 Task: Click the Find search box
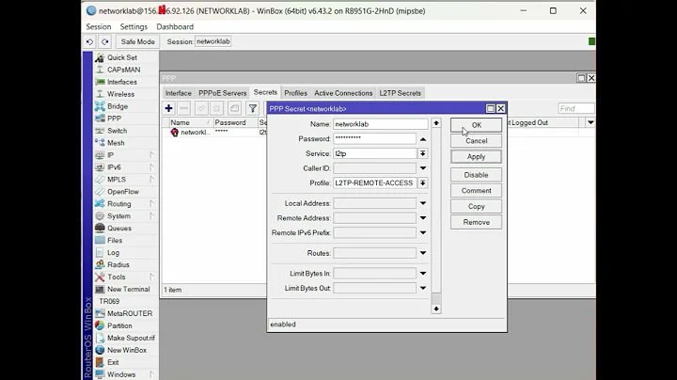(x=576, y=108)
